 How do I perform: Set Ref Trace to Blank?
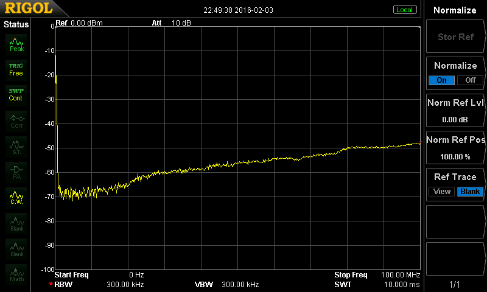click(x=470, y=192)
